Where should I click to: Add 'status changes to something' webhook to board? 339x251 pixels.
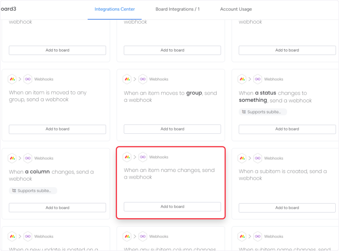(x=287, y=129)
